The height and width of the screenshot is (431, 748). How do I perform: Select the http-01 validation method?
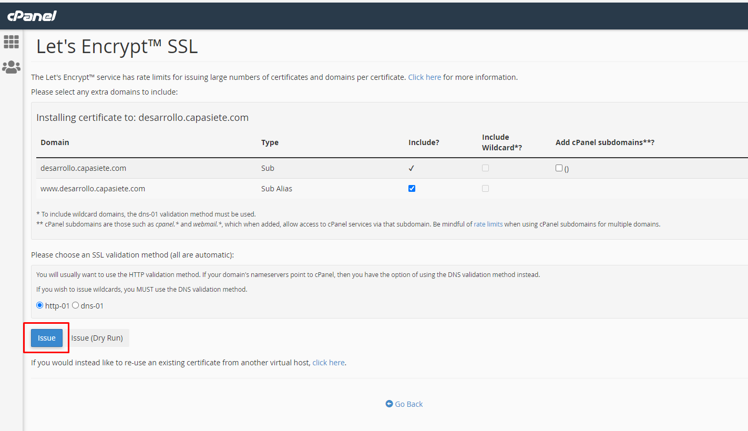click(x=40, y=305)
